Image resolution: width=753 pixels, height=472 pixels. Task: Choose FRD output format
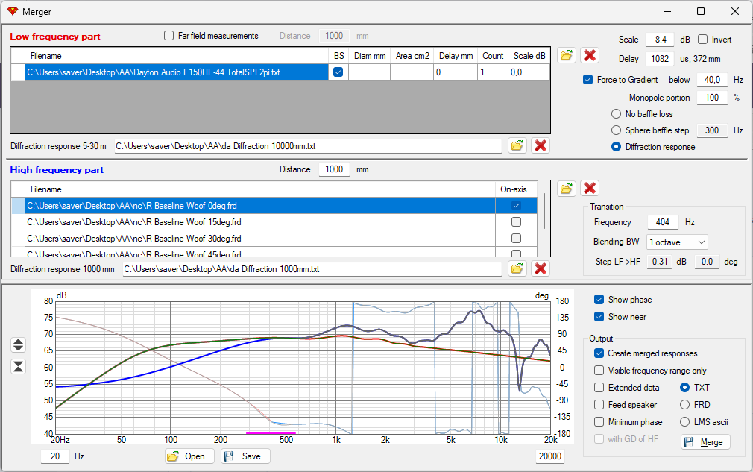click(685, 405)
